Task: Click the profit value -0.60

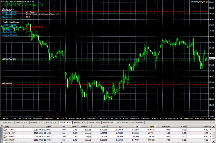Action: 206,130
